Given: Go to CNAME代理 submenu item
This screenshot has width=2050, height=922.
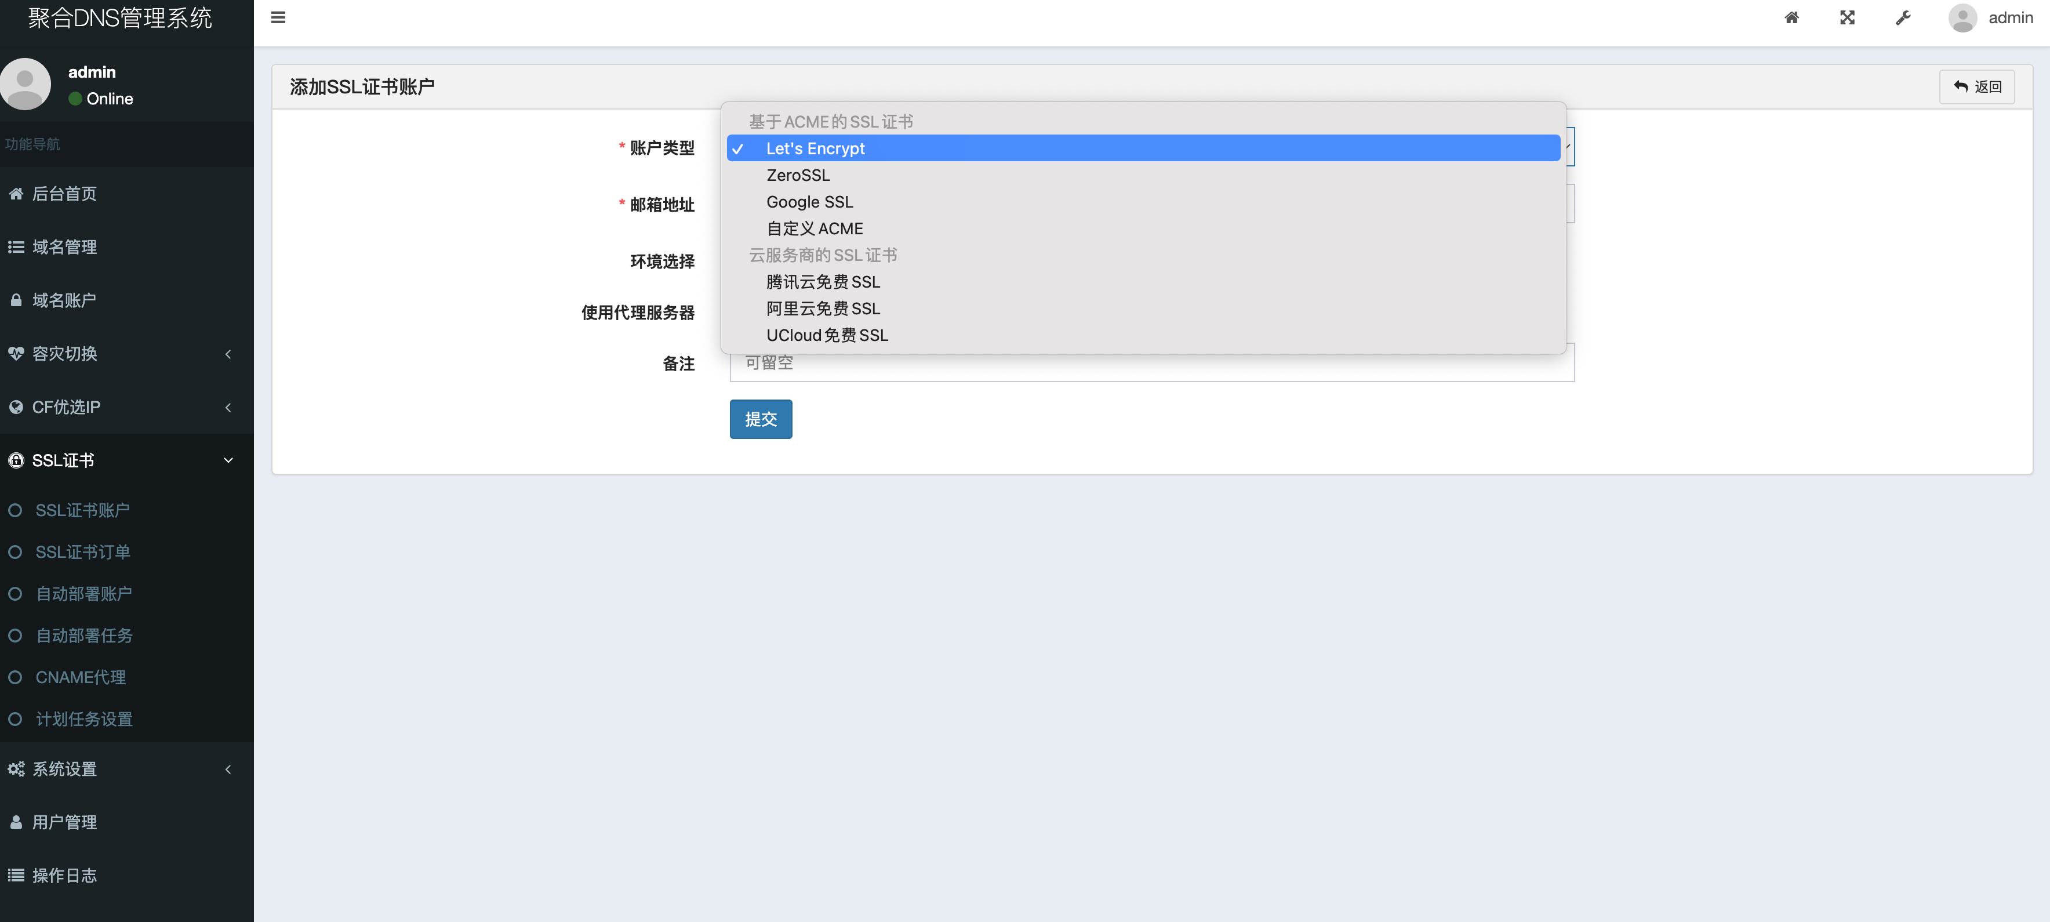Looking at the screenshot, I should click(x=126, y=677).
